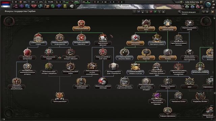The image size is (216, 121).
Task: Open the blue recruit and deploy icon
Action: 59,6
